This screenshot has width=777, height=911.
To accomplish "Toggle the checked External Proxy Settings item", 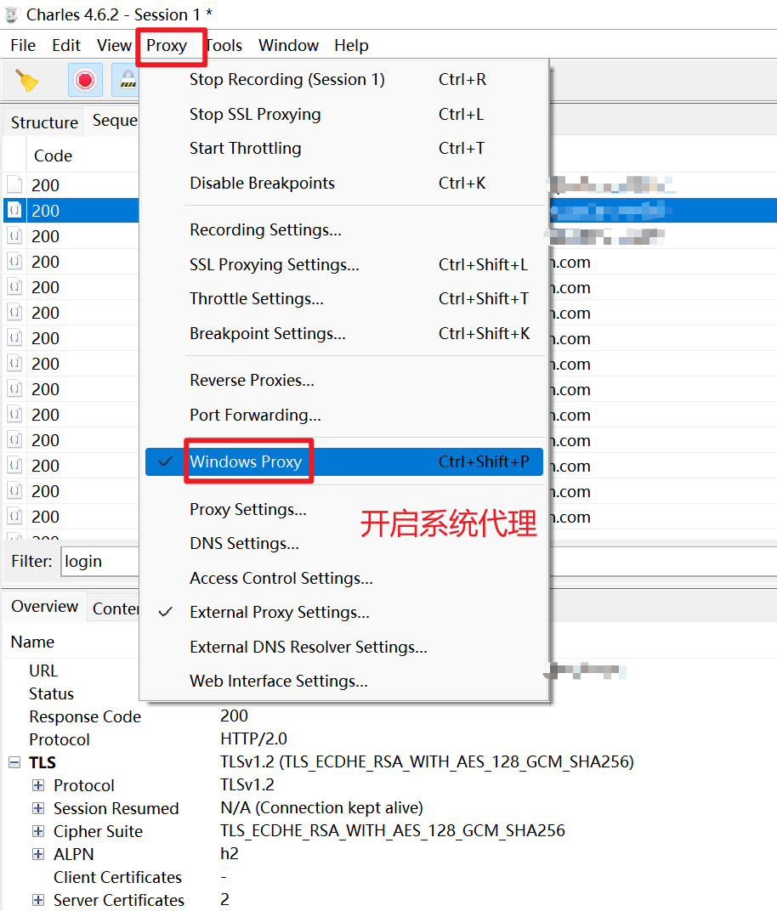I will (x=344, y=613).
